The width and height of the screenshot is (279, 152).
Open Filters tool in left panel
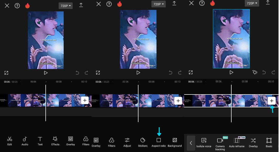[86, 141]
